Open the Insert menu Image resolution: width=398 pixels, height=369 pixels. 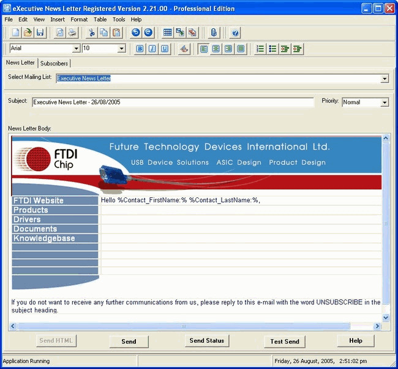click(x=58, y=20)
